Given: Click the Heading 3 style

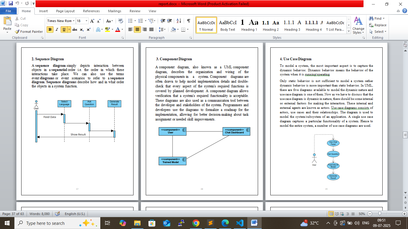Looking at the screenshot, I should [x=292, y=25].
